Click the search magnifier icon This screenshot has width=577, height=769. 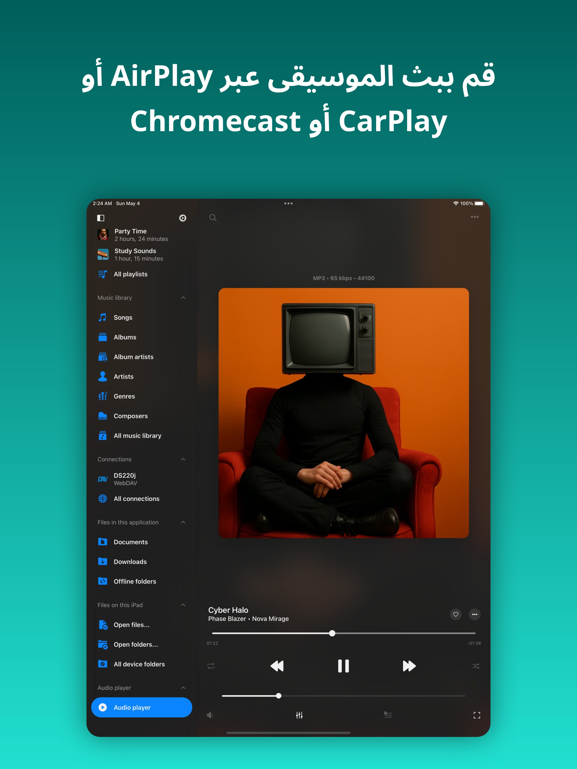coord(213,218)
